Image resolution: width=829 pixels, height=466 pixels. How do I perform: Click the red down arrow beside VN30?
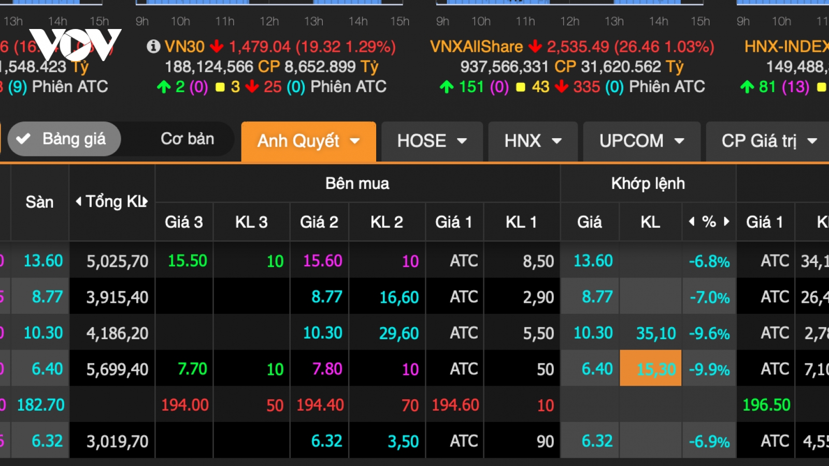pyautogui.click(x=217, y=47)
